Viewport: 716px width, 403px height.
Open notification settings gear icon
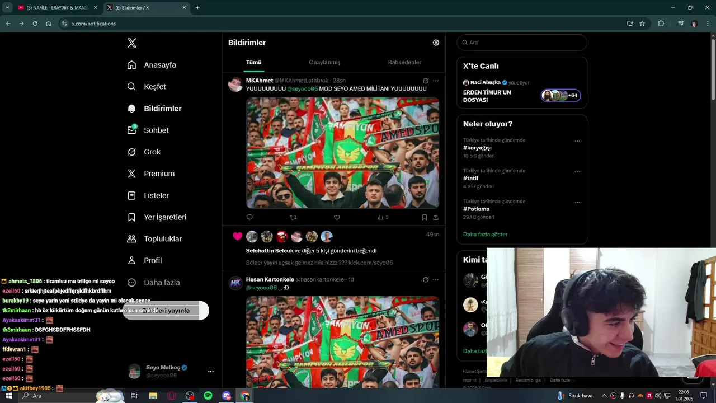coord(436,43)
